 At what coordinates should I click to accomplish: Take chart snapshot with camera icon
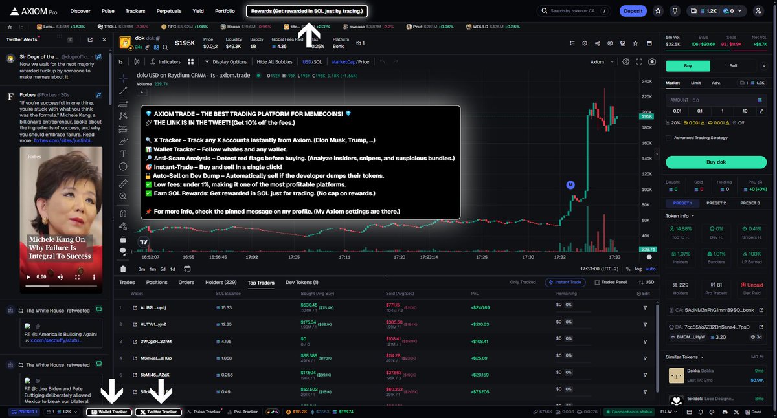pos(652,62)
